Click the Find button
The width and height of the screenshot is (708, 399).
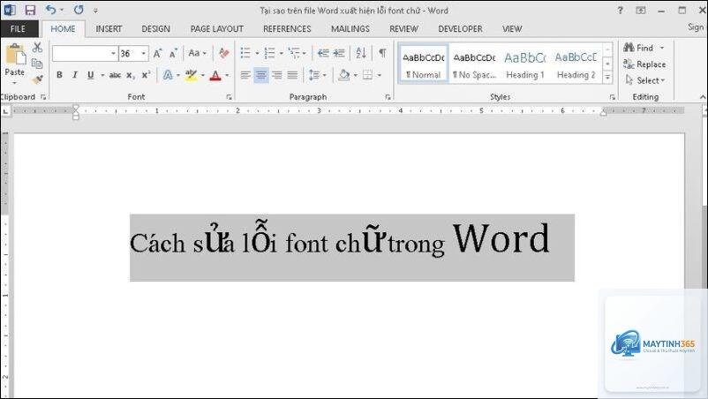pyautogui.click(x=638, y=48)
